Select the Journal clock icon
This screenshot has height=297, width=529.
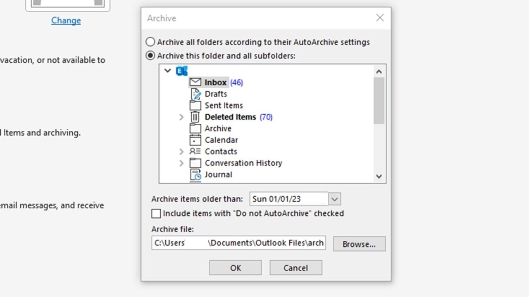tap(195, 174)
